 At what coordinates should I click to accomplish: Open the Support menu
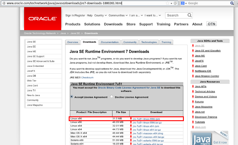pyautogui.click(x=146, y=24)
